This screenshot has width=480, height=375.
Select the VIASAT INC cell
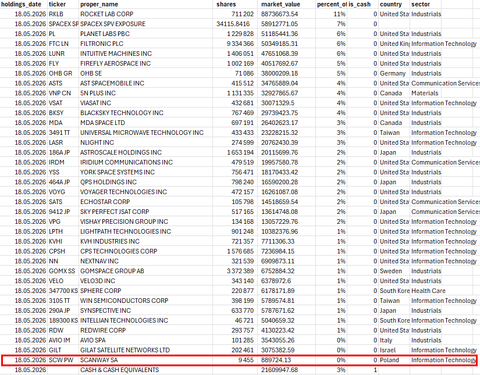point(145,103)
